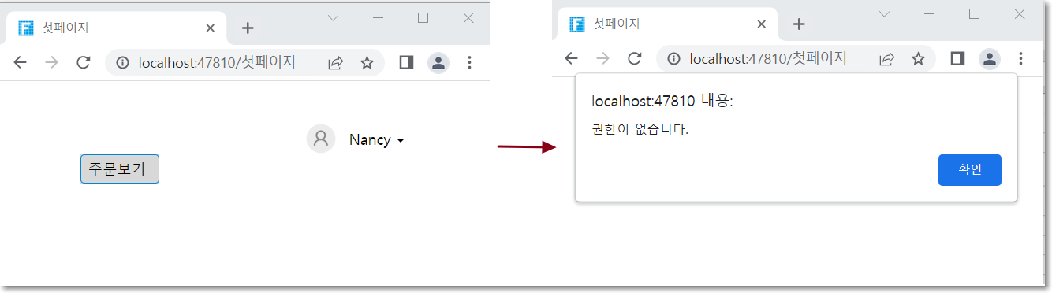This screenshot has height=293, width=1052.
Task: Go back in the left browser window
Action: (21, 62)
